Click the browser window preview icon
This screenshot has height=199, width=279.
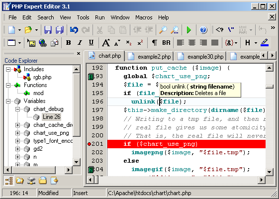(x=11, y=43)
